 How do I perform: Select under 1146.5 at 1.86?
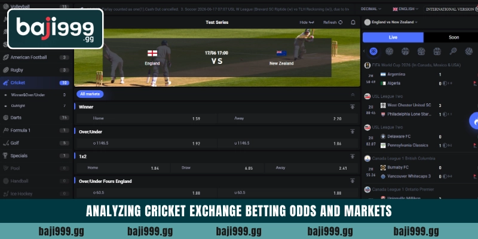coord(288,143)
